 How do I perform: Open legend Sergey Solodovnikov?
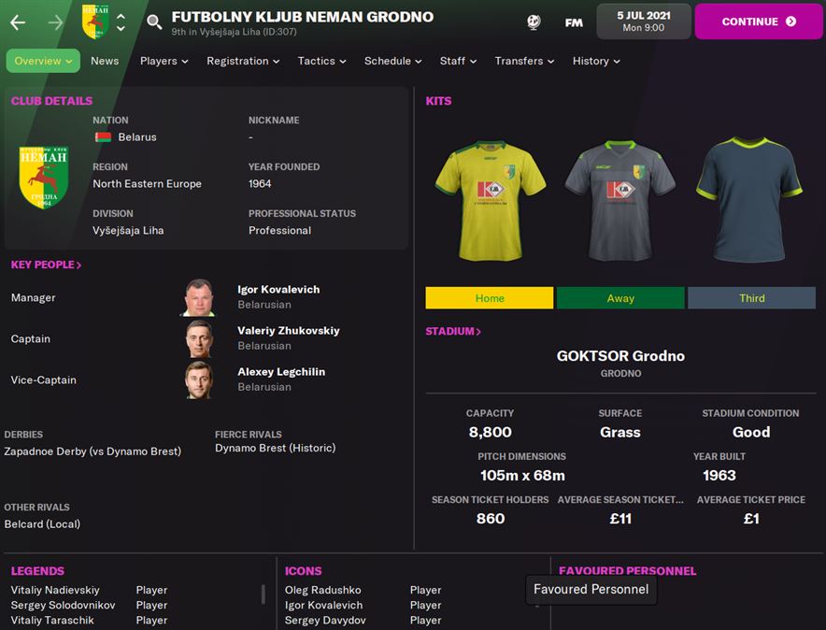[x=63, y=606]
